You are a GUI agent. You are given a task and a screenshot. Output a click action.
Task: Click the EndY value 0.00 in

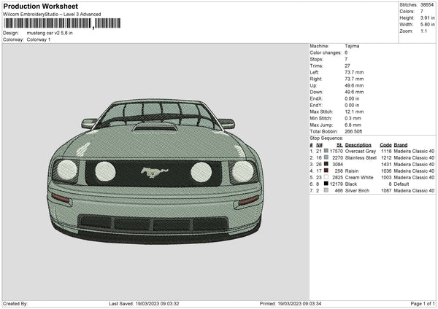click(x=352, y=105)
